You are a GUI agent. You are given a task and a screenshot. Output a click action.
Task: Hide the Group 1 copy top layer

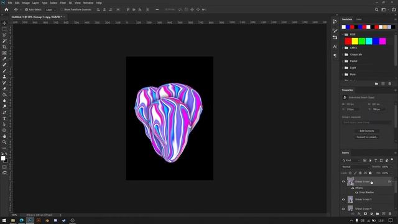click(x=343, y=182)
